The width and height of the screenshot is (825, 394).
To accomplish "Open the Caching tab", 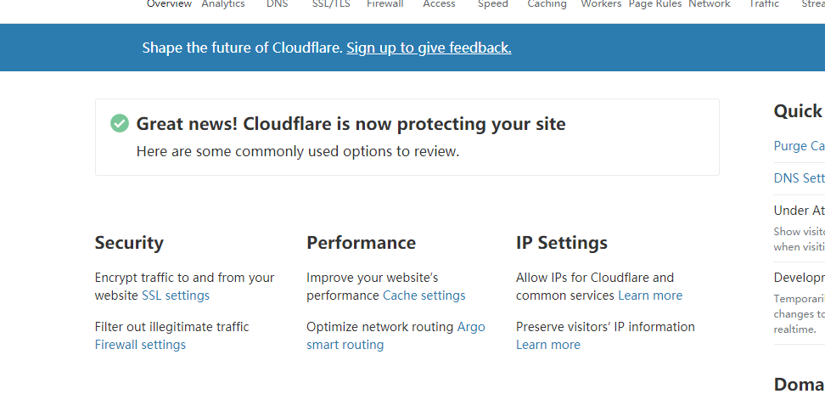I will click(547, 4).
